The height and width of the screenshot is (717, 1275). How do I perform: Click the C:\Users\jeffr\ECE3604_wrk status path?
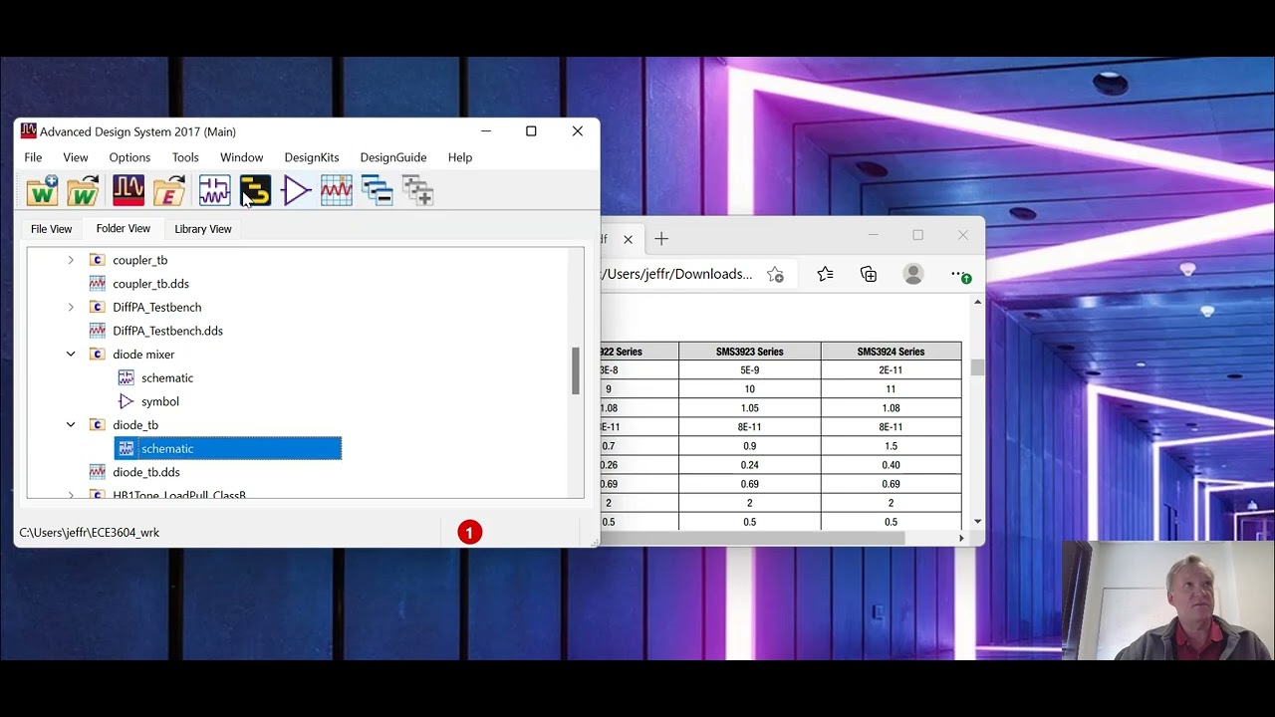pos(90,533)
